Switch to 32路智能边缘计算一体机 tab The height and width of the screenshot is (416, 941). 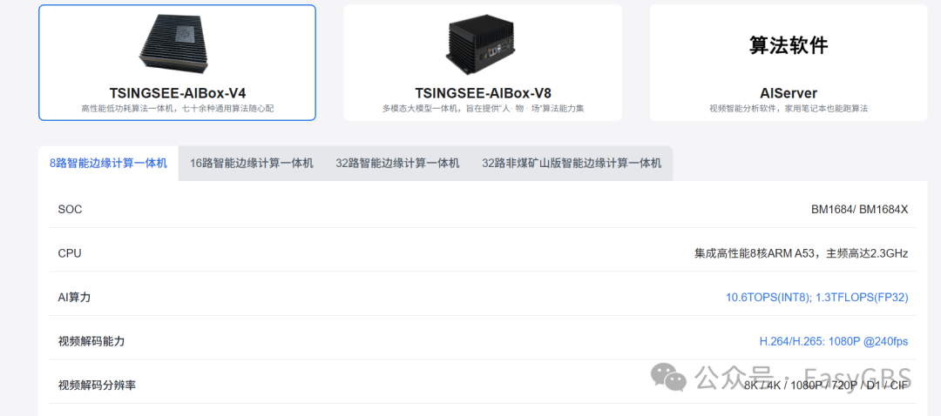coord(397,163)
